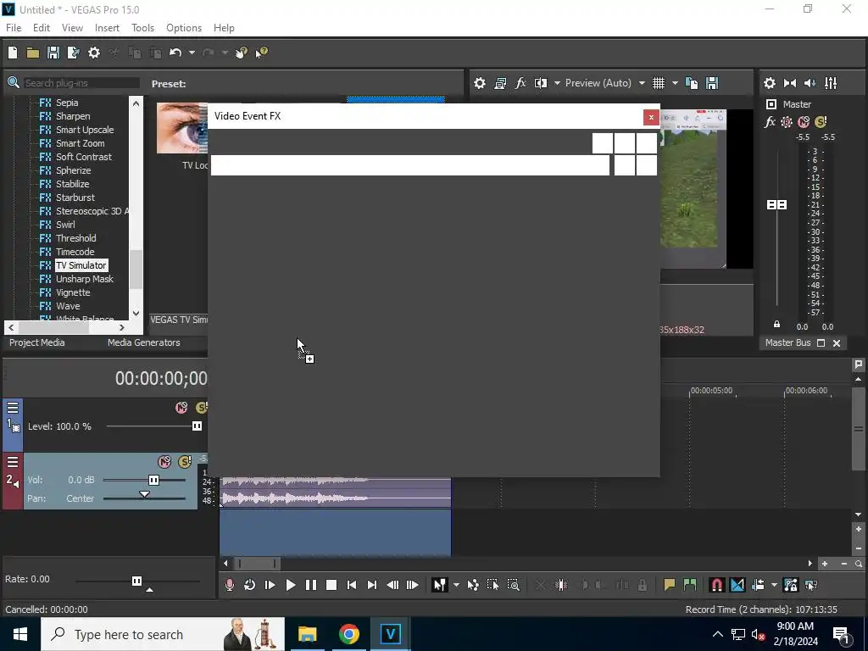Viewport: 868px width, 651px height.
Task: Open overlays grid dropdown arrow
Action: pos(675,83)
